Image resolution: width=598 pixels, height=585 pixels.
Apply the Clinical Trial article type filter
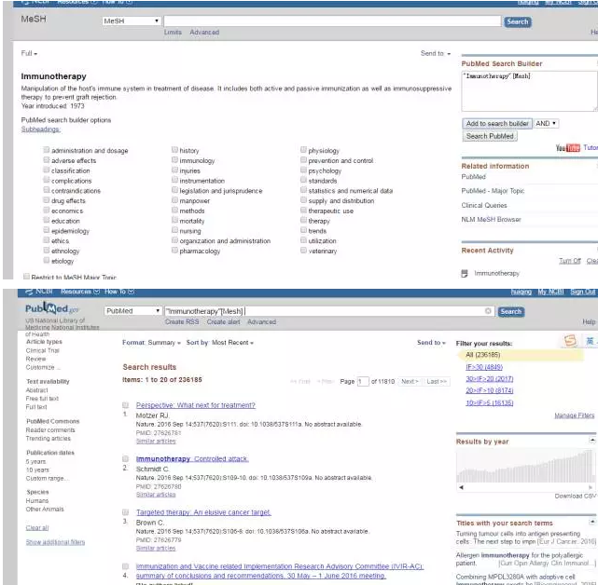click(x=43, y=350)
